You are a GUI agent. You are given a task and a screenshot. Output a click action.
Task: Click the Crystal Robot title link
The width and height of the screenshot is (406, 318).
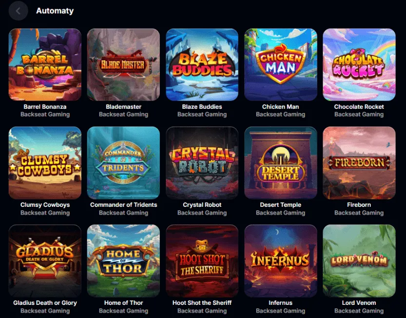click(202, 205)
